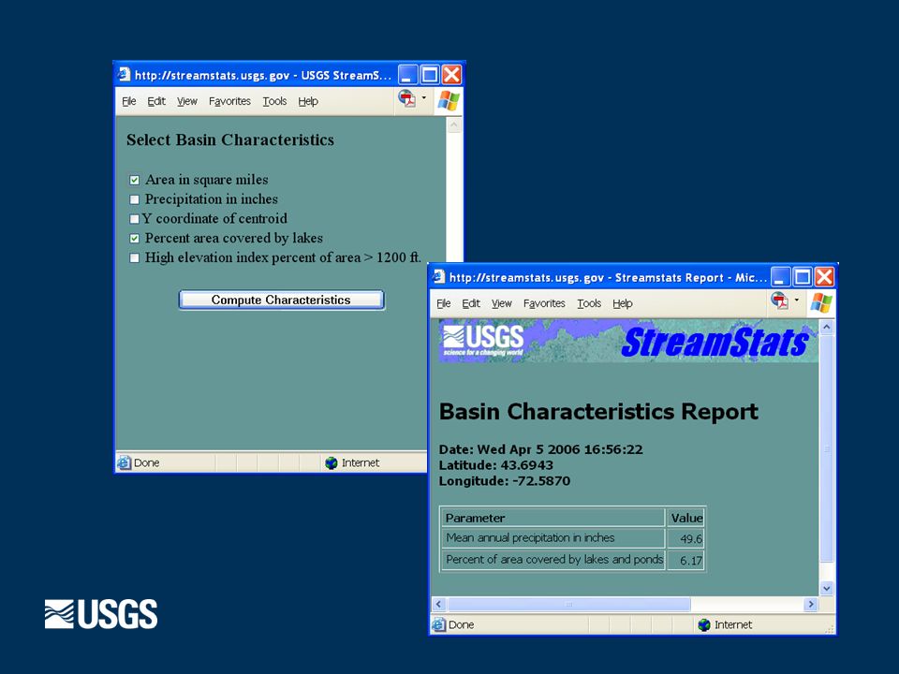This screenshot has width=899, height=674.
Task: Click the page icon in Report window title bar
Action: [x=438, y=277]
